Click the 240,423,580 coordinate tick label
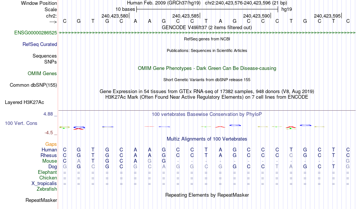 [x=115, y=16]
